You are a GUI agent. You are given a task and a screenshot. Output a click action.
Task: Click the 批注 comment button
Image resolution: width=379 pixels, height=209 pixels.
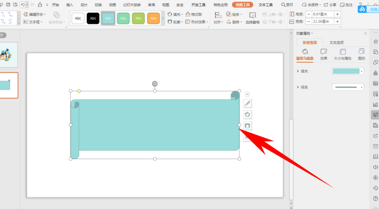pos(346,5)
